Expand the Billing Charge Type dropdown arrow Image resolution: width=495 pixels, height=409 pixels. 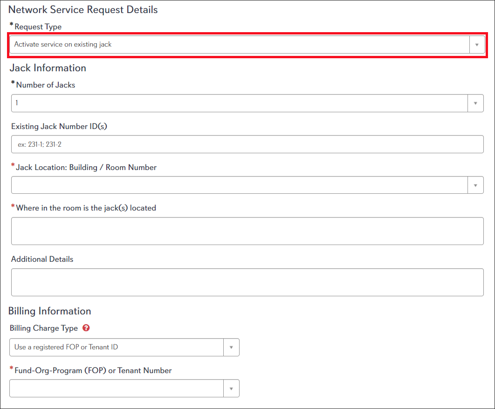[x=231, y=348]
